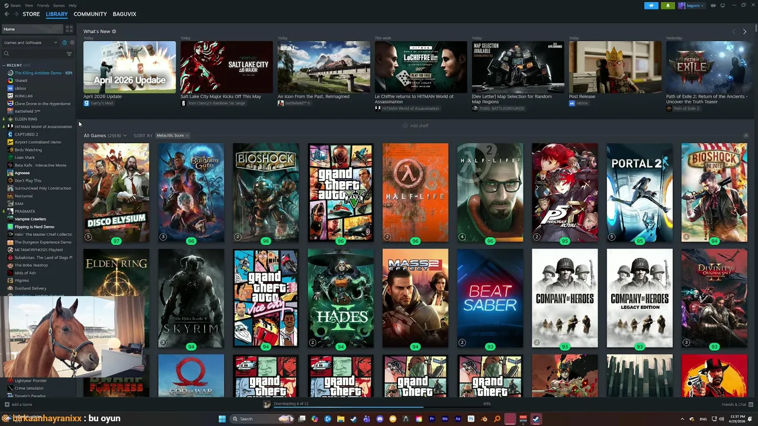This screenshot has height=426, width=758.
Task: Open the Beat Saber game cover
Action: click(x=490, y=298)
